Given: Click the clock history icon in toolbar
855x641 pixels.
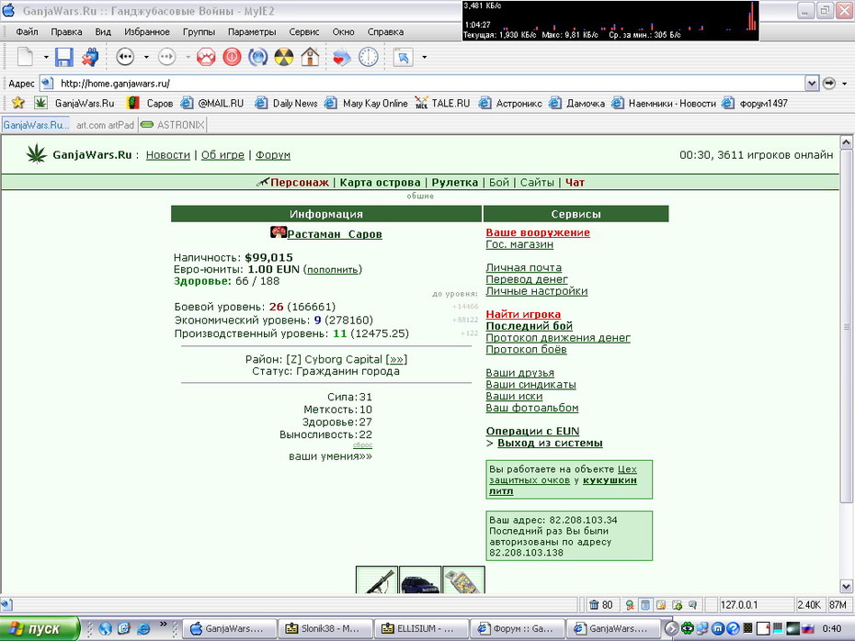Looking at the screenshot, I should pos(368,57).
